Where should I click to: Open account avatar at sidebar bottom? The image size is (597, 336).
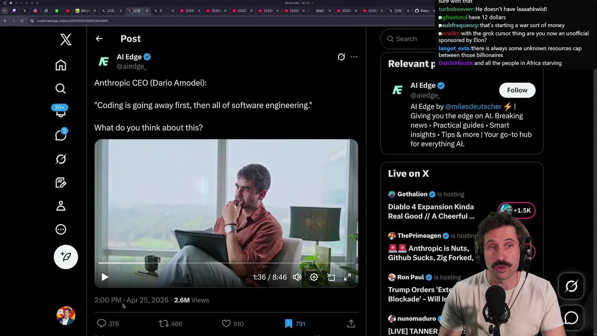coord(66,315)
